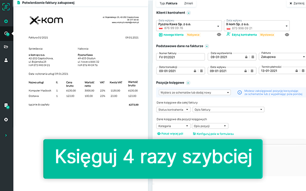Open the Faktura Zakupowa type dropdown
Screen dimensions: 306x191
pyautogui.click(x=283, y=57)
